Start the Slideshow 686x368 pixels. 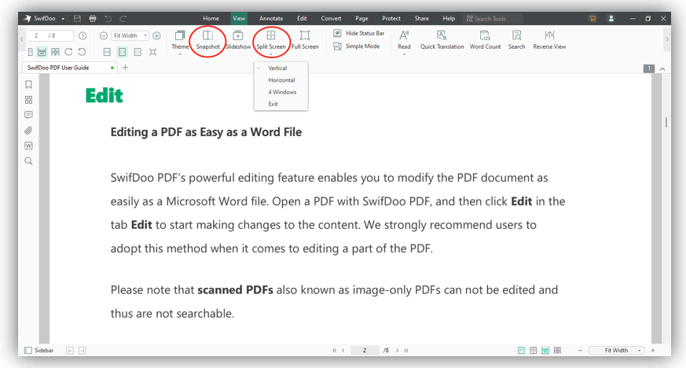(238, 40)
